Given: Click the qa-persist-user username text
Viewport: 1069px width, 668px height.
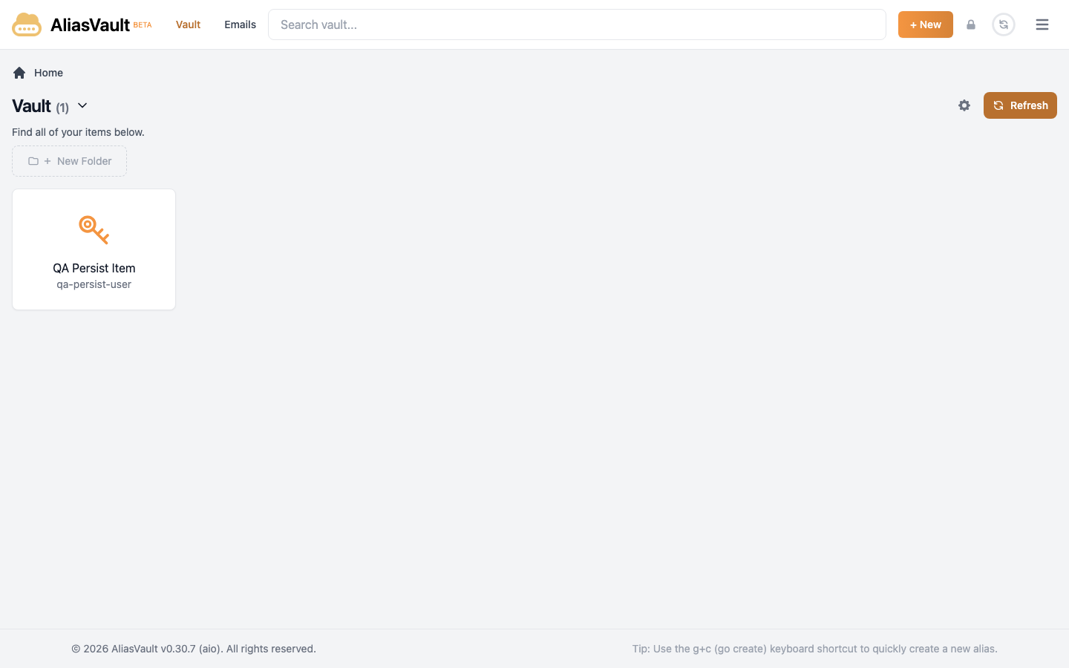Looking at the screenshot, I should pos(94,284).
